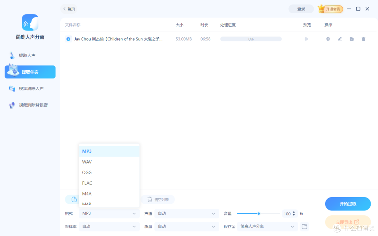Delete the Jay Chou file with the trash icon
The image size is (378, 236).
click(364, 39)
